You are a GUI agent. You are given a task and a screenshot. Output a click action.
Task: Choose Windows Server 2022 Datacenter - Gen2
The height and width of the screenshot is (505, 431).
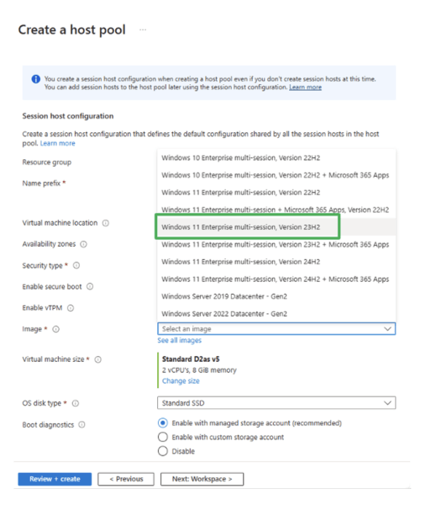pos(276,314)
